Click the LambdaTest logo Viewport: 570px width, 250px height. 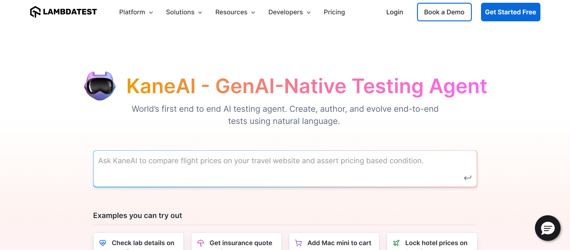pos(63,12)
